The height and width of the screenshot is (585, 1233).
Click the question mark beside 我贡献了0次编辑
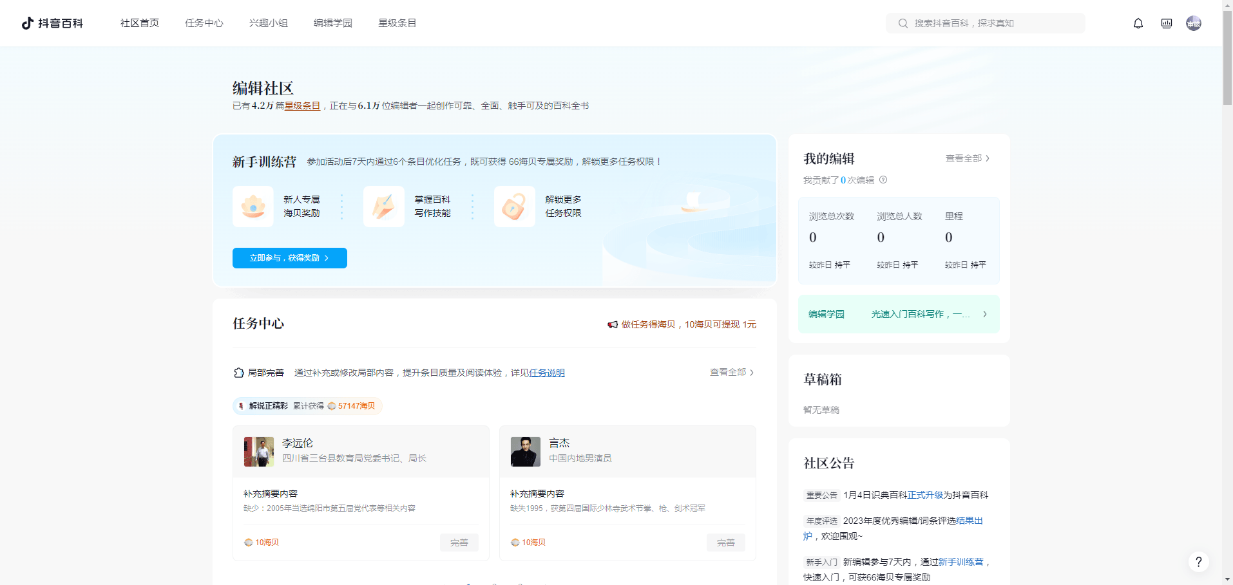883,180
